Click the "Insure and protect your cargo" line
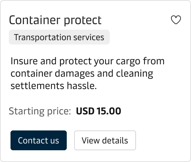191x162 pixels. (x=87, y=61)
